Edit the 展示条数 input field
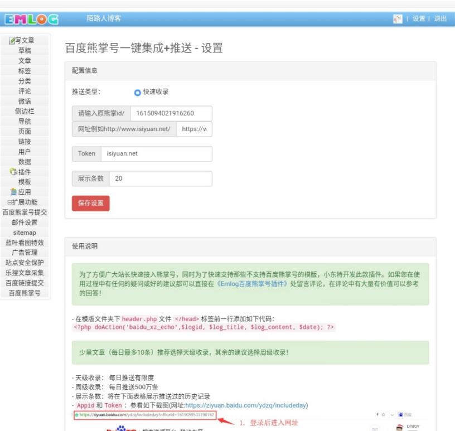 point(161,178)
